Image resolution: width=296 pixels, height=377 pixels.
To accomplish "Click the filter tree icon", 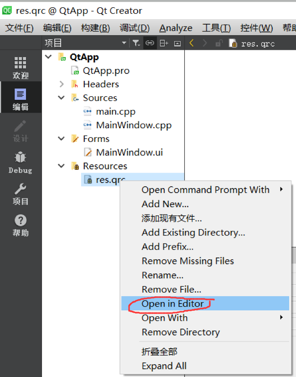I will pos(136,43).
